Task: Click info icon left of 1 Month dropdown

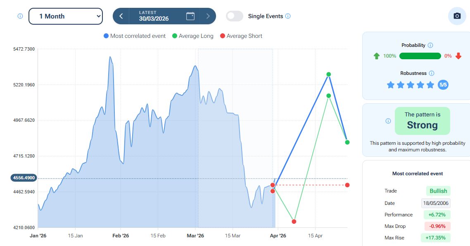Action: coord(20,16)
